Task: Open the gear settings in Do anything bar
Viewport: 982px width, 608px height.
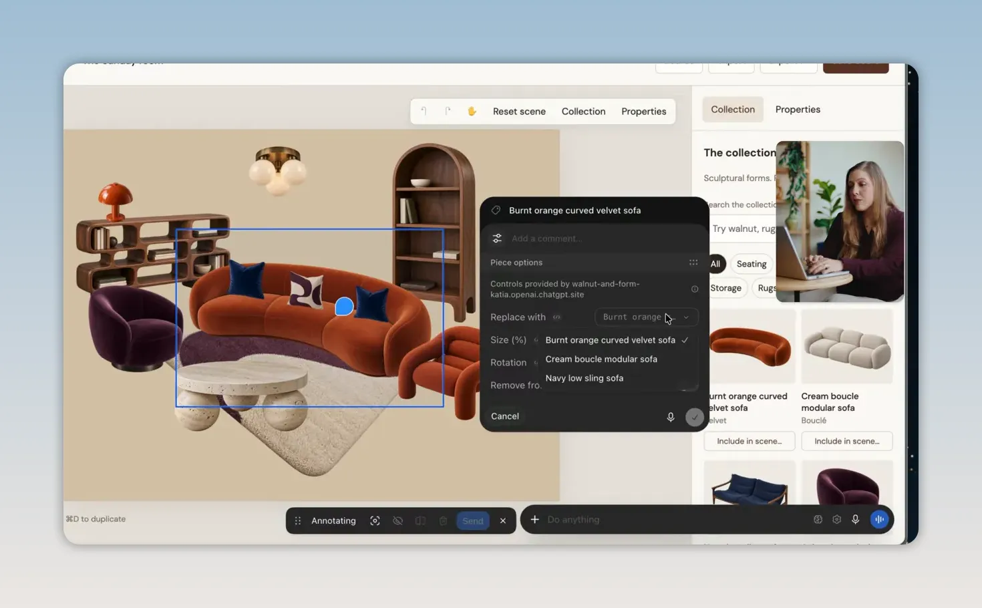Action: pos(836,519)
